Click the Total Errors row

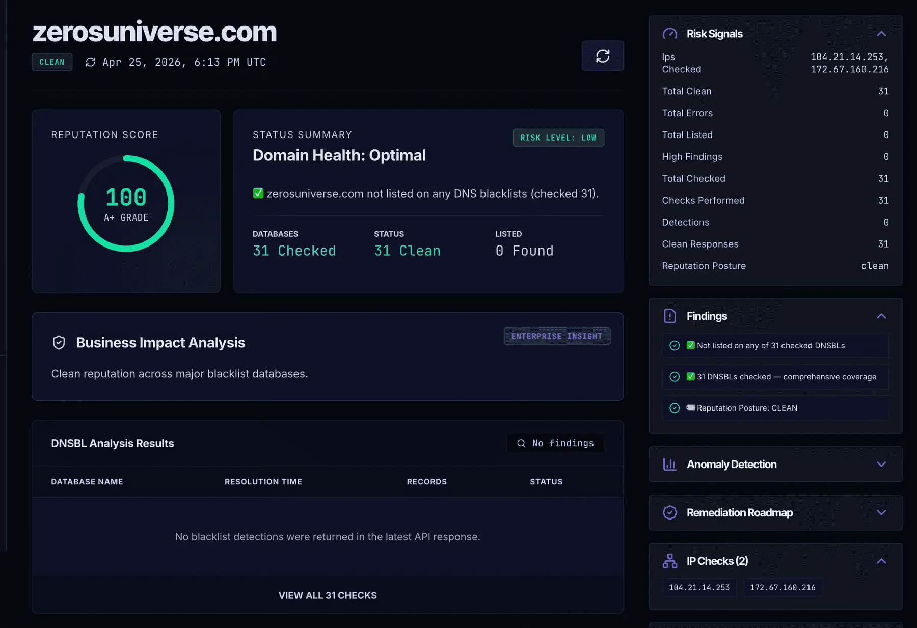click(775, 113)
